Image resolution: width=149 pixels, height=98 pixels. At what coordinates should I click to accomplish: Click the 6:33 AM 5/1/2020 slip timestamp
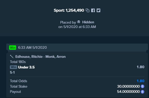[32, 47]
